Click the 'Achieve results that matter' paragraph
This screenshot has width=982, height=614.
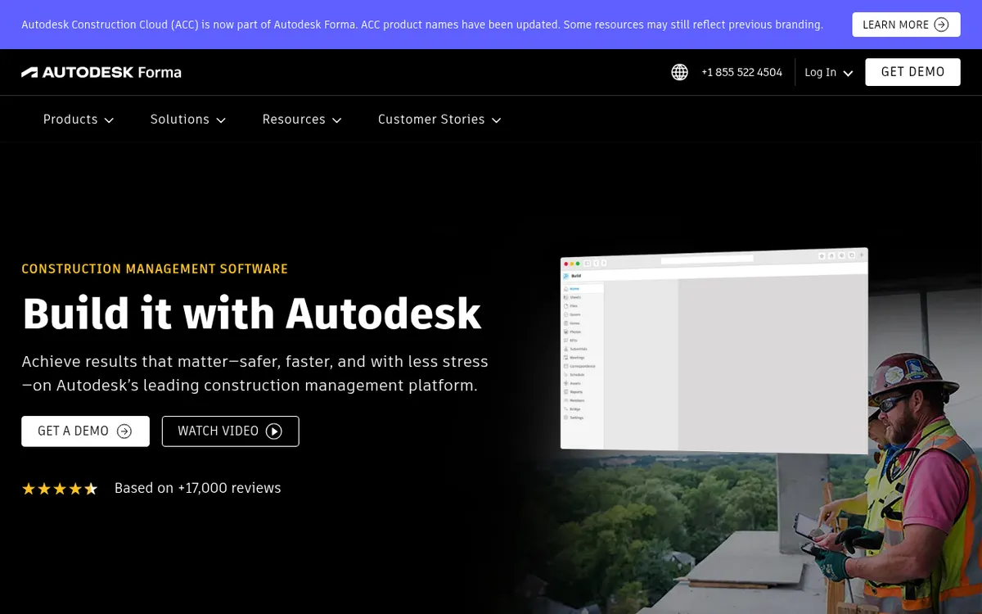tap(255, 373)
